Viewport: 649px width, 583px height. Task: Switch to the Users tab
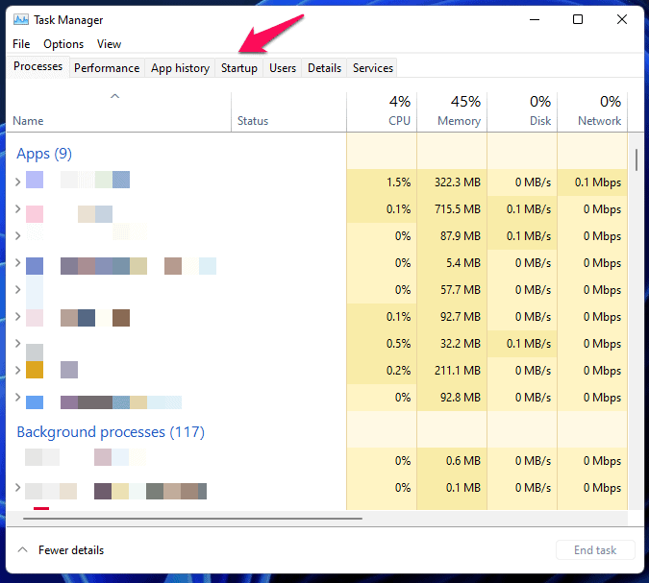coord(283,68)
